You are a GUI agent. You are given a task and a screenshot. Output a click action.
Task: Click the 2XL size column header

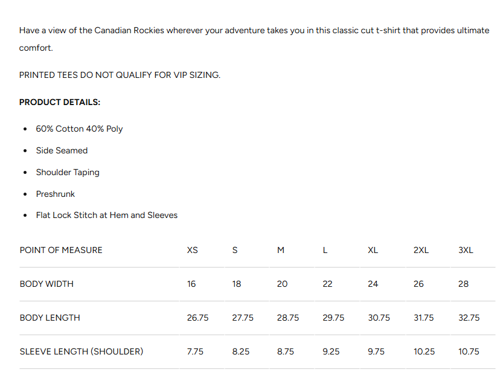click(421, 250)
